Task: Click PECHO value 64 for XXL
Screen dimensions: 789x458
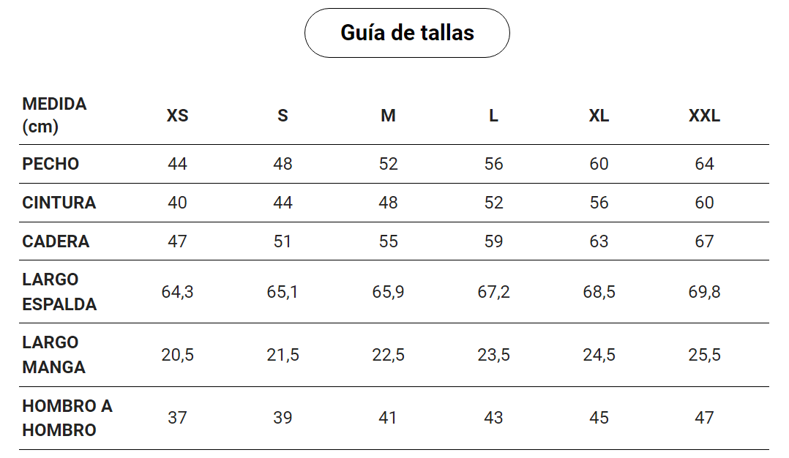Action: [x=704, y=164]
